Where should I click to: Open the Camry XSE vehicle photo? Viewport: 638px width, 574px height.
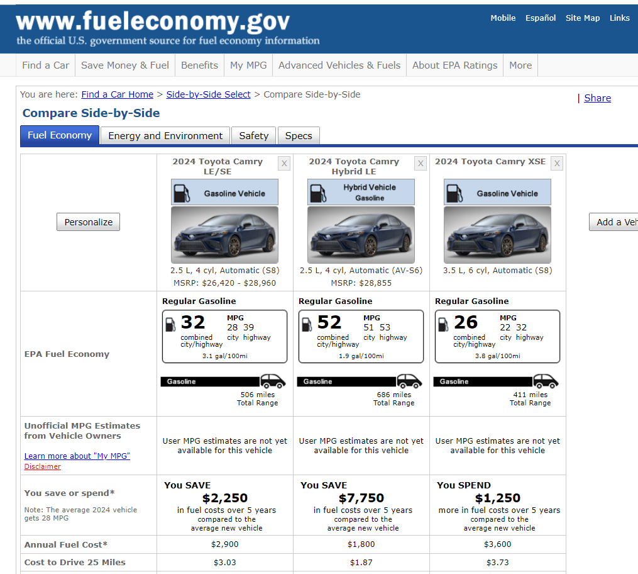[497, 235]
